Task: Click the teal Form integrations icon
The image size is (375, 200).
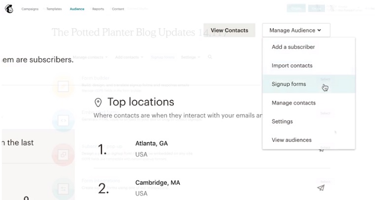Action: pos(63,188)
